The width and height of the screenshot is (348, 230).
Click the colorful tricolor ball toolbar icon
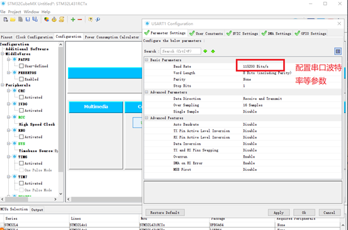click(47, 19)
